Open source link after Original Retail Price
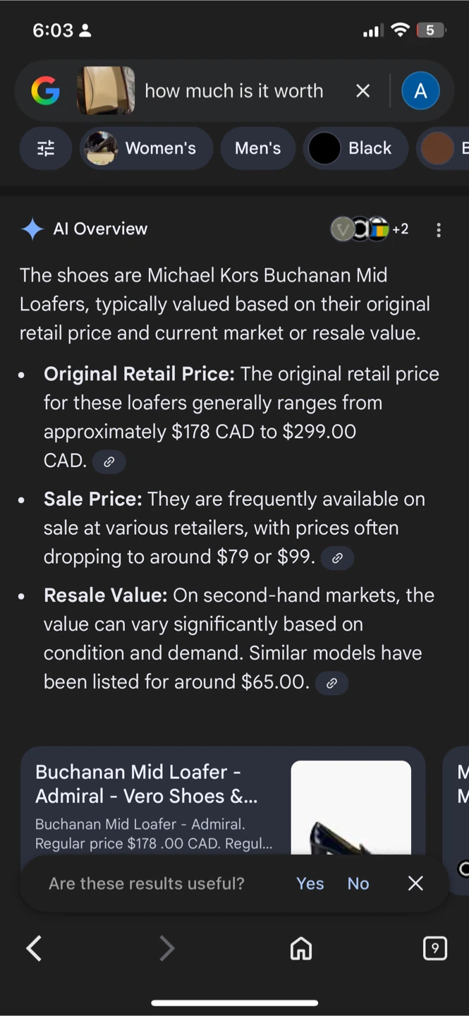This screenshot has height=1016, width=469. (x=109, y=462)
